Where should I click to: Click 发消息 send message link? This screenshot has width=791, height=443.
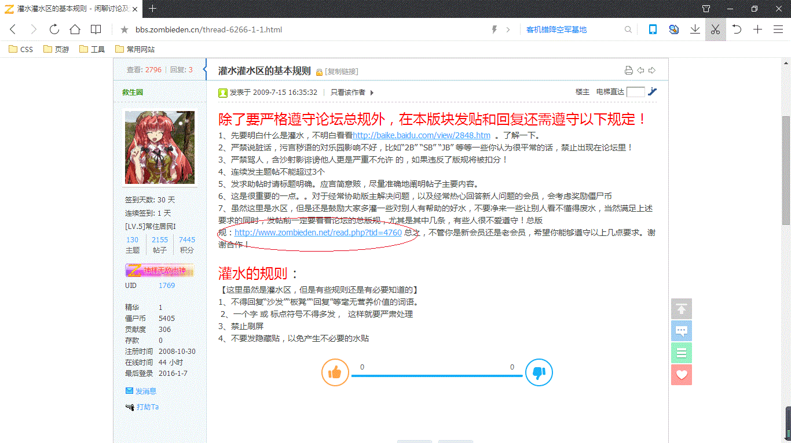click(146, 391)
